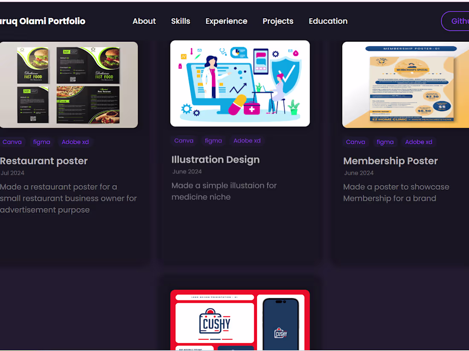This screenshot has width=469, height=351.
Task: Click June 2024 under Illustration Design
Action: point(187,171)
